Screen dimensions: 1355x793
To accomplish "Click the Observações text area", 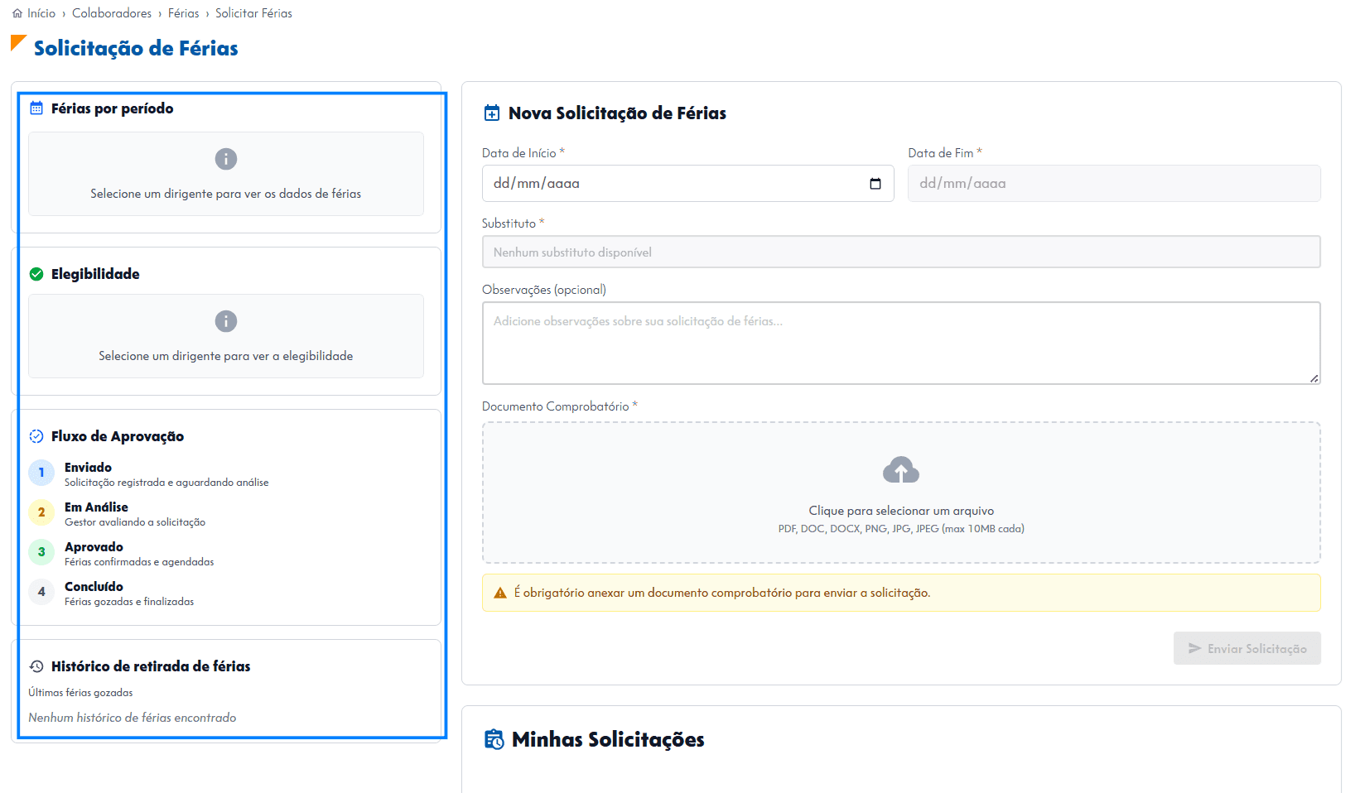I will (901, 343).
